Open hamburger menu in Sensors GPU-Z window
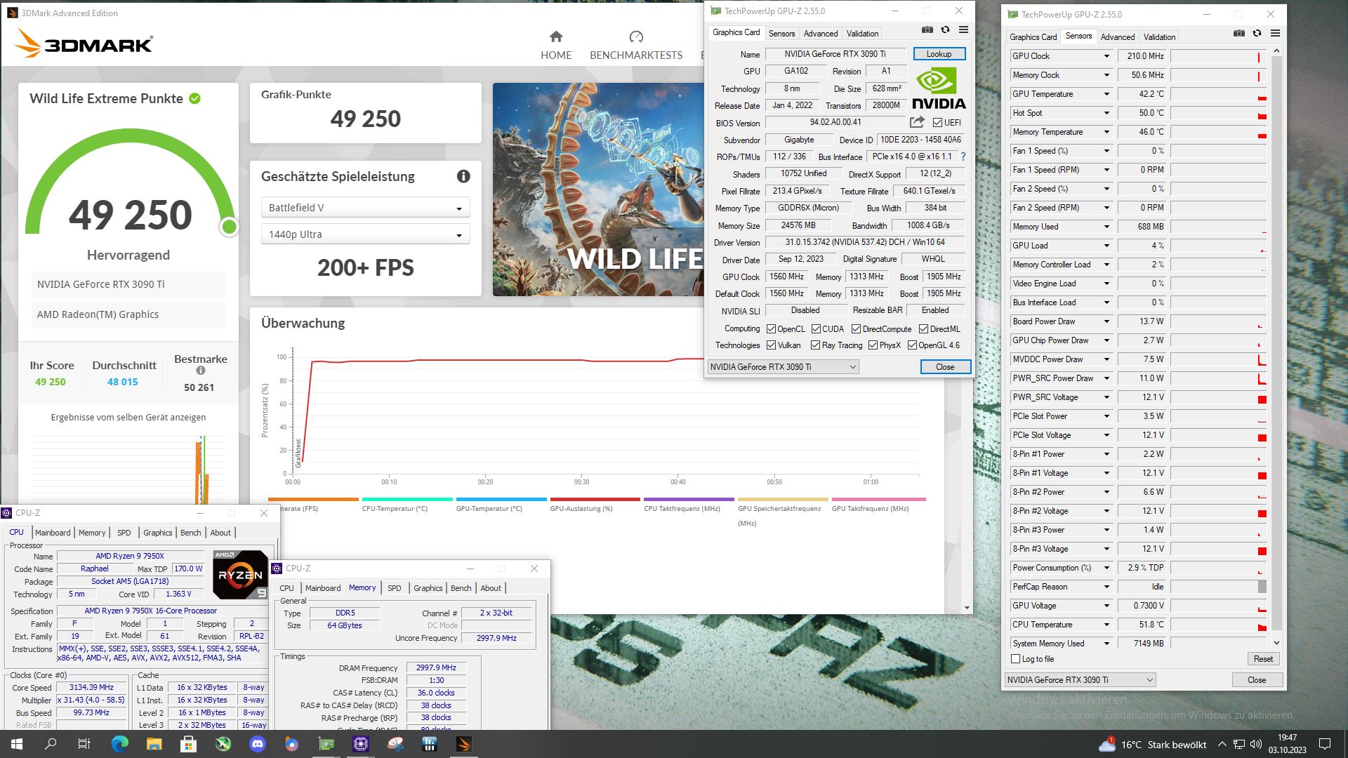The image size is (1348, 758). [1275, 34]
